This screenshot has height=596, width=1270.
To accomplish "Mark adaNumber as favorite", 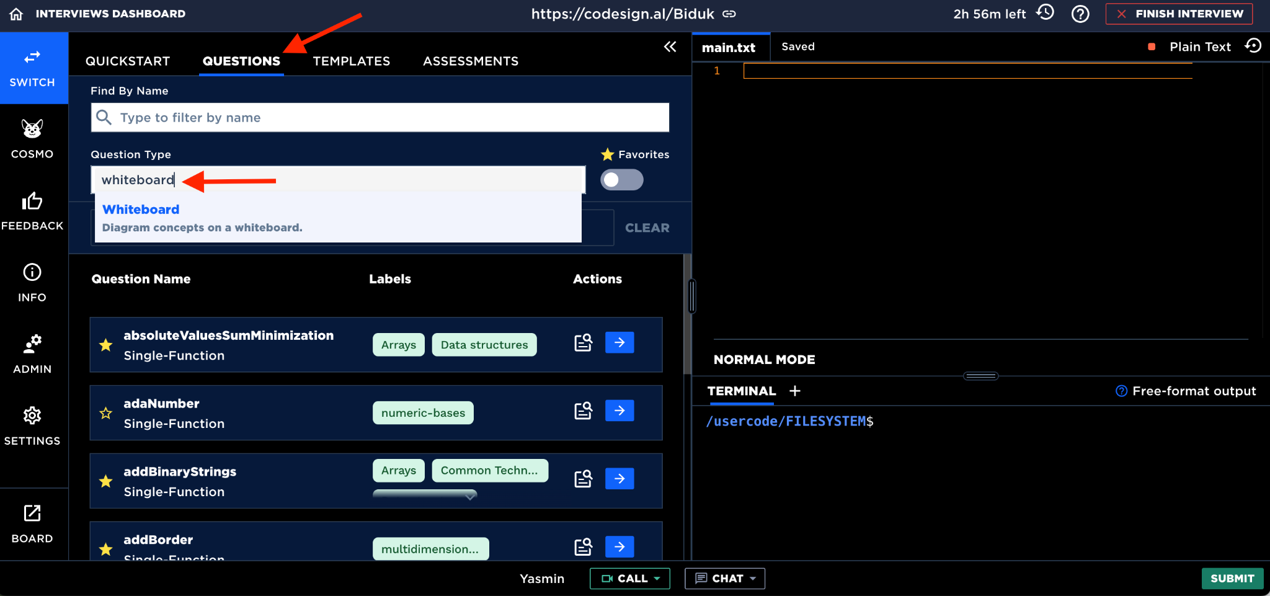I will pyautogui.click(x=106, y=413).
